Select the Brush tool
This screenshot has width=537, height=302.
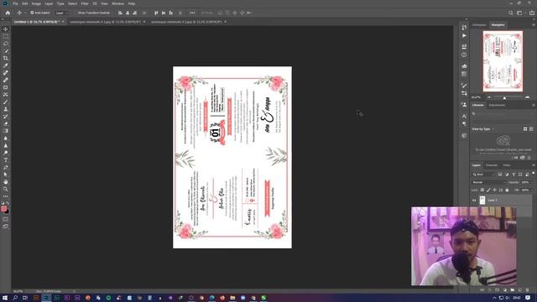point(6,102)
